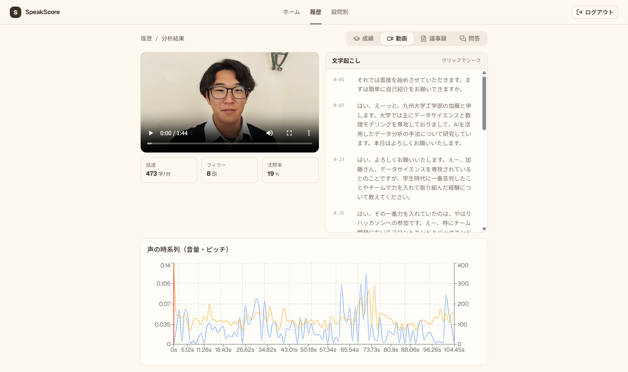Click the red playhead line in chart
Screen dimensions: 628x372
tap(174, 303)
